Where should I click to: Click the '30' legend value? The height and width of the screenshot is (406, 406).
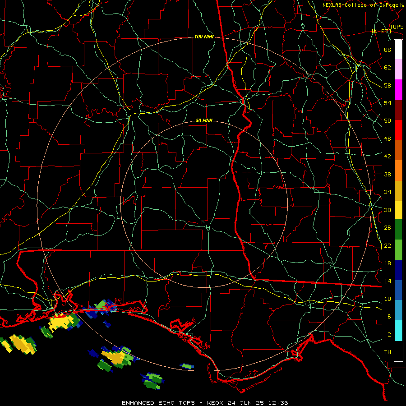tap(388, 210)
